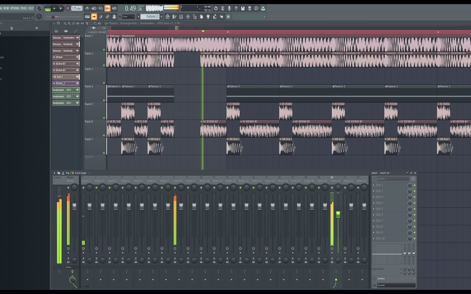Image resolution: width=471 pixels, height=294 pixels.
Task: Toggle Insert 8 mute LED in mixer
Action: tap(175, 188)
